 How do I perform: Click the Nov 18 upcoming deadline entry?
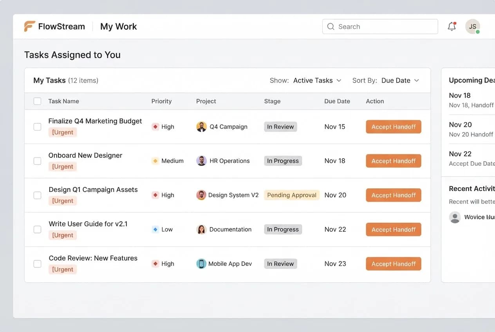(472, 100)
